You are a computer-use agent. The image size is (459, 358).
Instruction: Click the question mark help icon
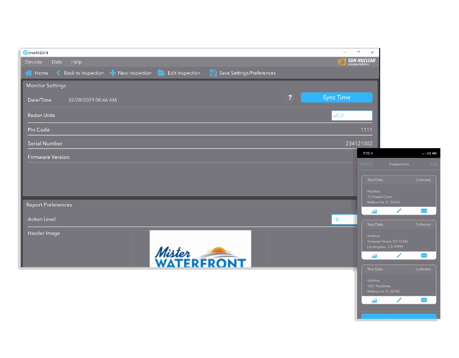290,97
